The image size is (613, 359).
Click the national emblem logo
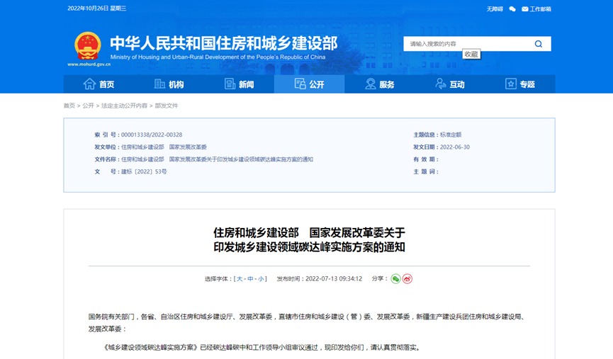pyautogui.click(x=88, y=46)
